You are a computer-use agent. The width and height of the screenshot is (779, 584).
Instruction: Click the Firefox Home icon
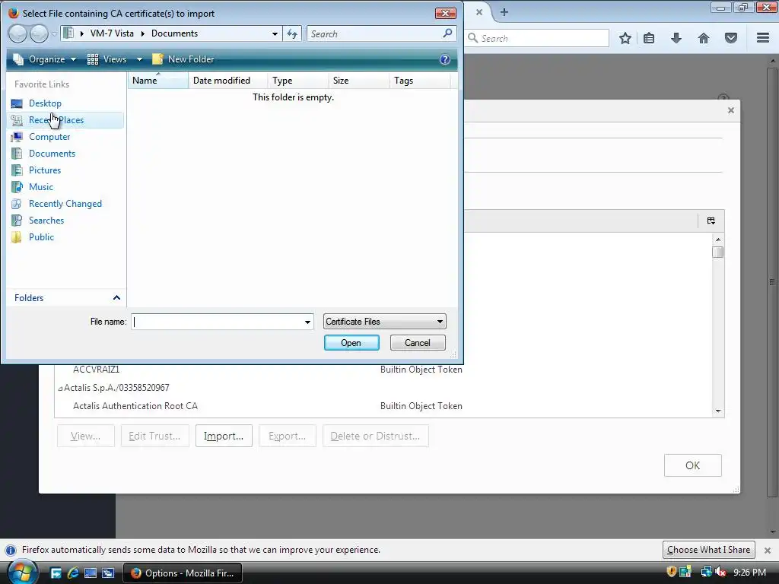coord(704,38)
